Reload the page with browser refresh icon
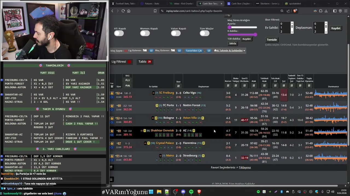 coord(123,11)
